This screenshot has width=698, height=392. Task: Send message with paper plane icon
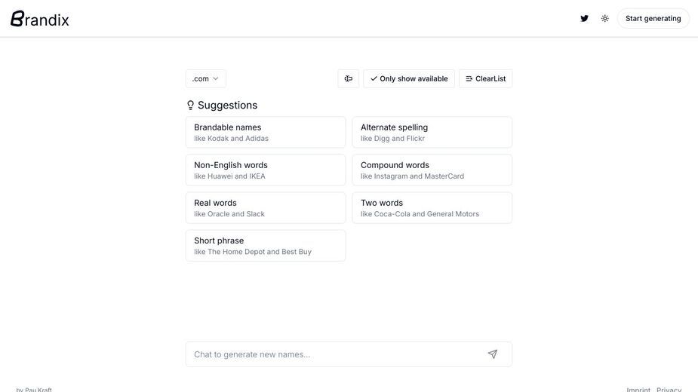point(492,354)
